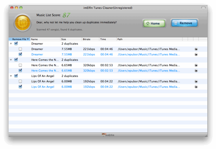Check the first Lips Of An Angel file checkbox
Screen dimensions: 216x149
[20, 81]
